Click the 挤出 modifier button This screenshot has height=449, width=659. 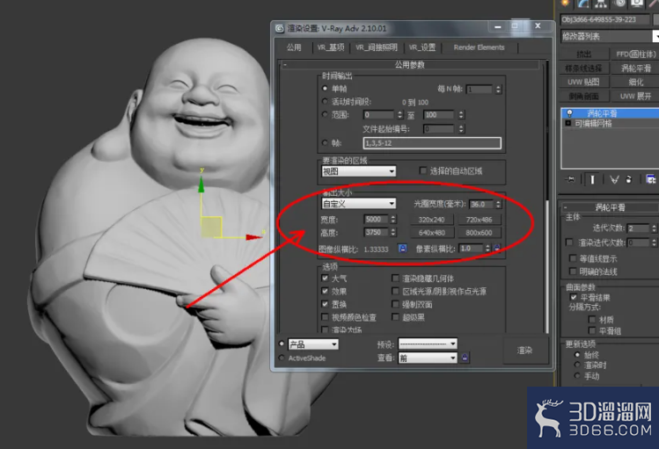pyautogui.click(x=583, y=54)
